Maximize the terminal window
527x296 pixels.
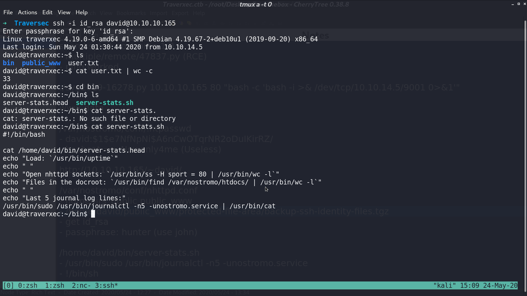point(519,4)
